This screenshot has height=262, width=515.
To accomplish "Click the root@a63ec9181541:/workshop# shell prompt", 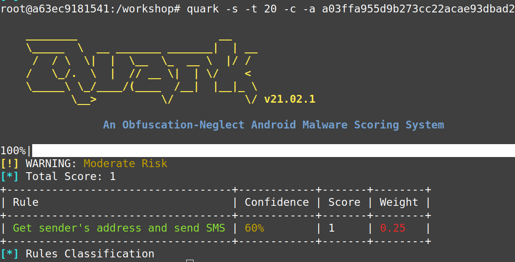I will (90, 9).
